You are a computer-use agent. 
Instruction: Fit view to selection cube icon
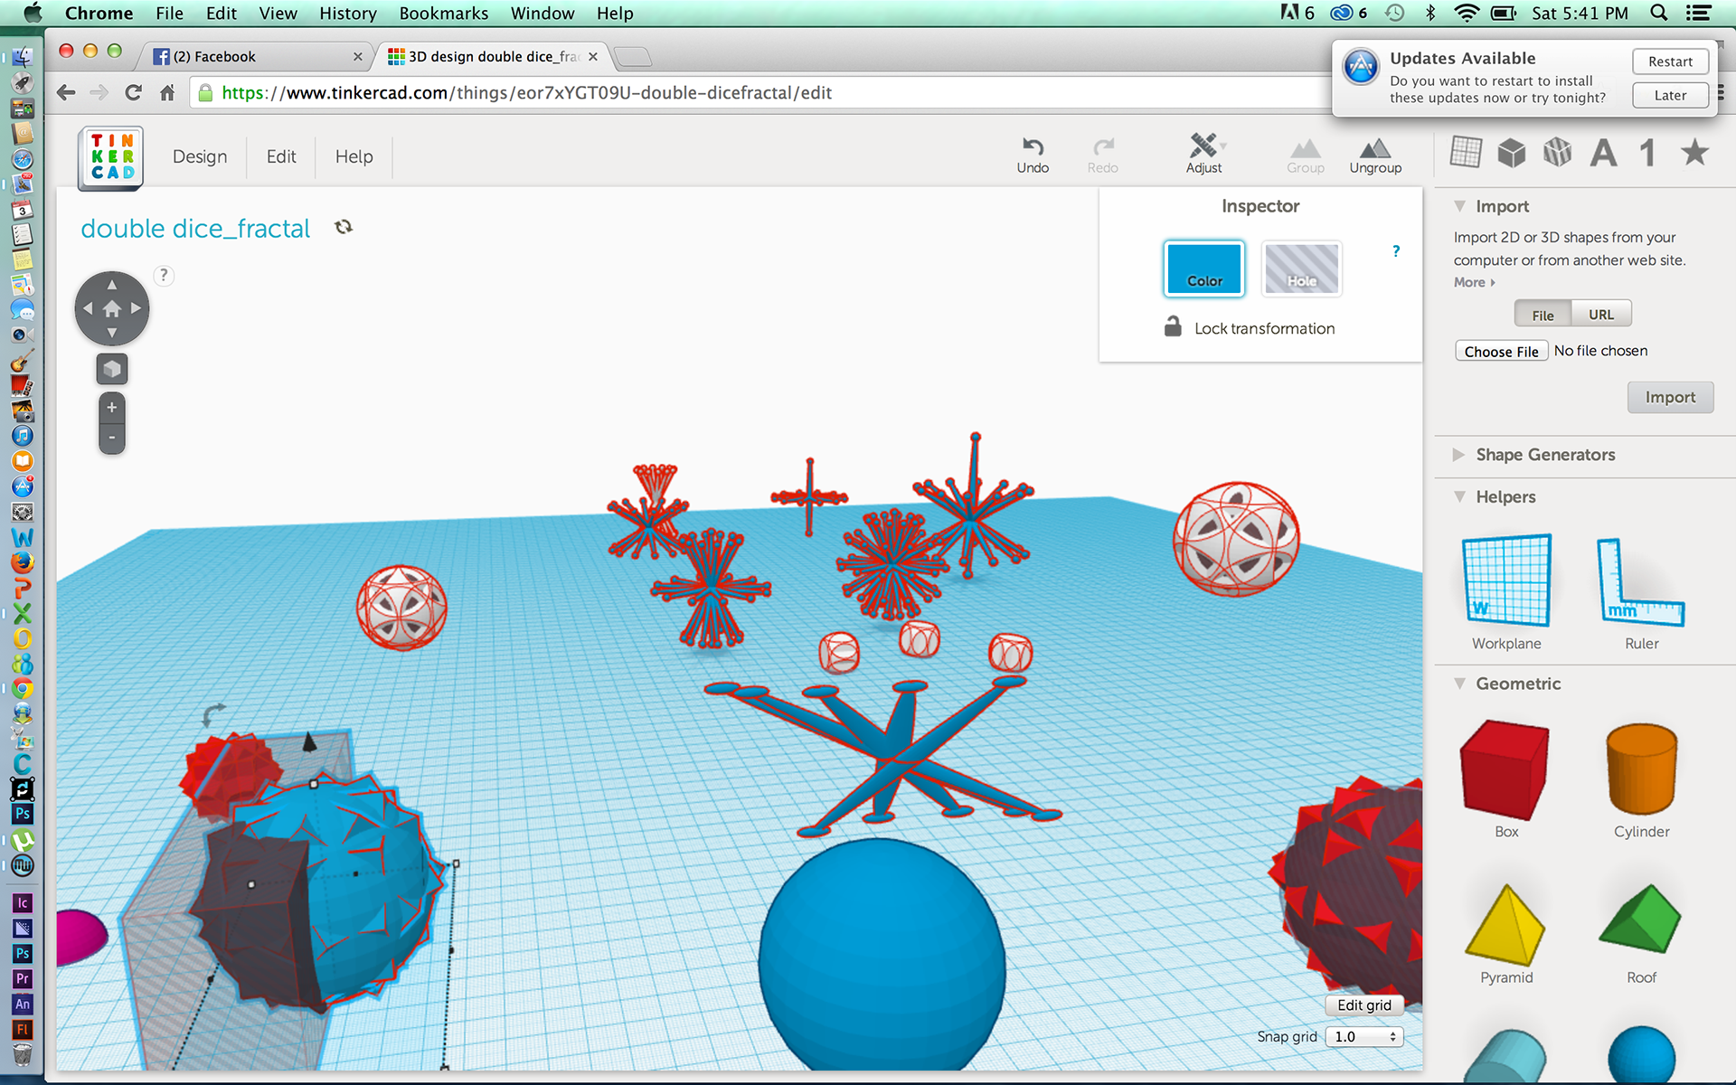(112, 369)
